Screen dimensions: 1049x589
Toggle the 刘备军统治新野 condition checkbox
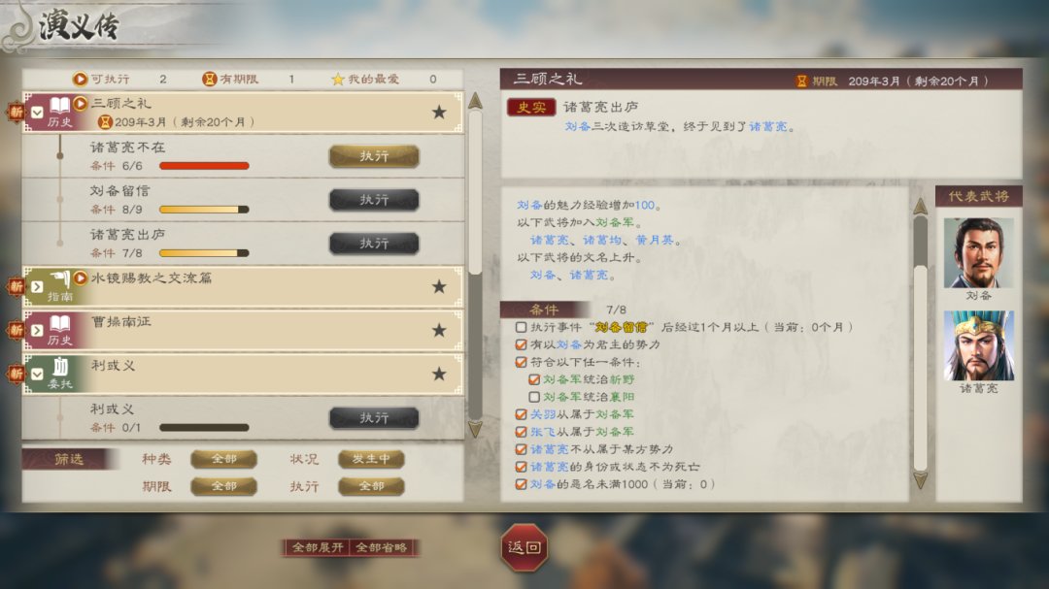[x=534, y=379]
